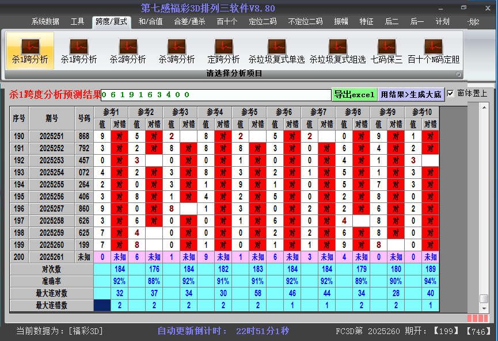
Task: Open the 杀垃圾复式单选 icon
Action: click(276, 51)
